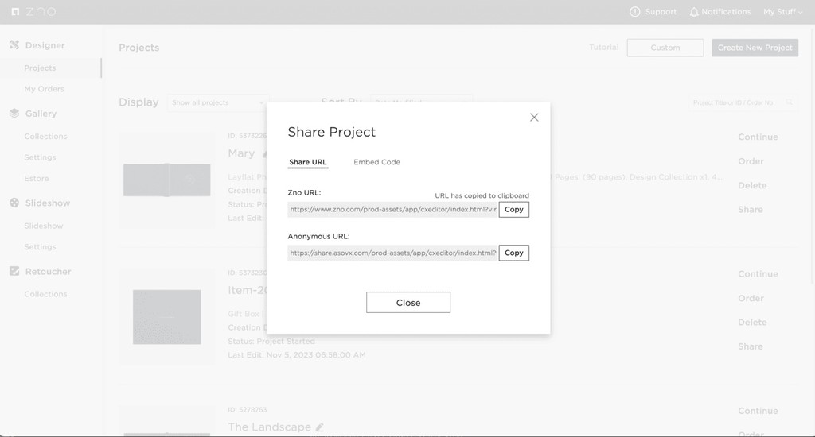Image resolution: width=815 pixels, height=437 pixels.
Task: Open Projects in the sidebar
Action: click(x=40, y=68)
